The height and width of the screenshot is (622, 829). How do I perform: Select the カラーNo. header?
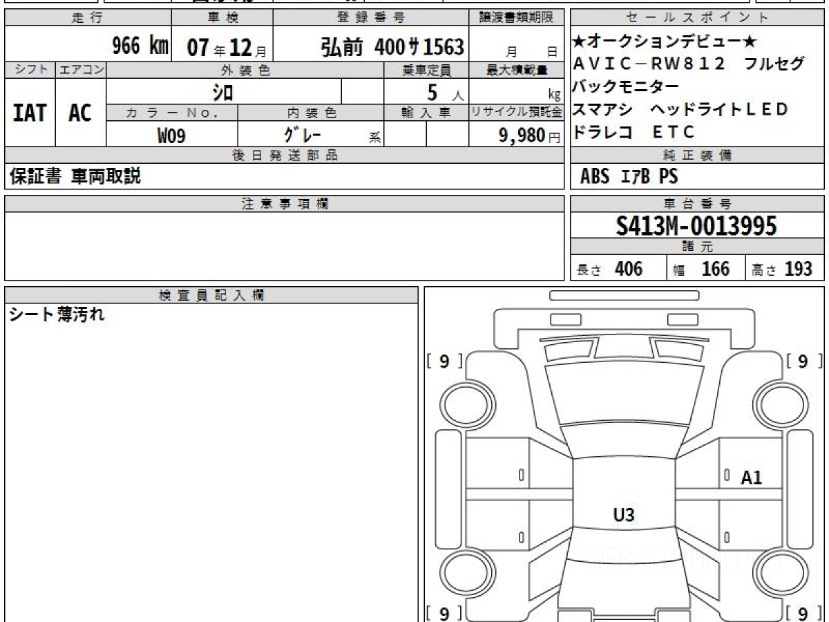(172, 112)
